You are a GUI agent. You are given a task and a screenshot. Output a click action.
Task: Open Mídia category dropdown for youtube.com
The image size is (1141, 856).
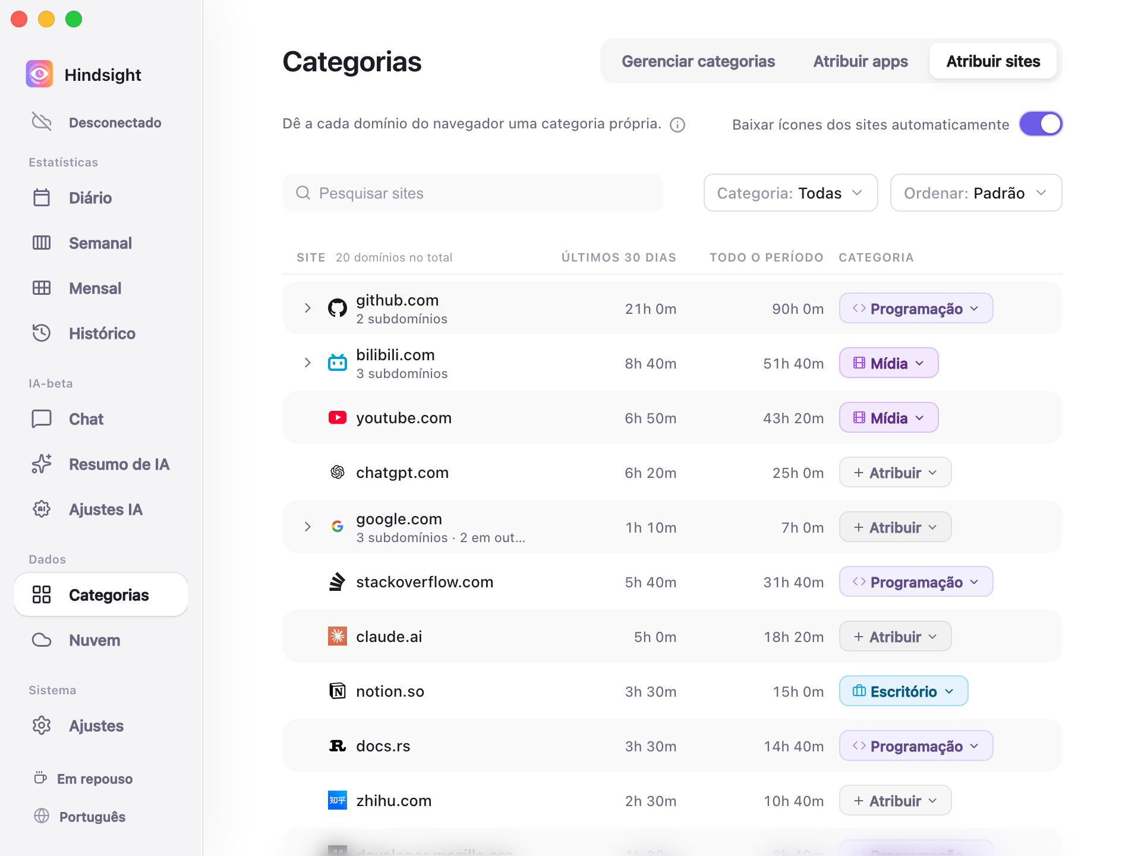[888, 417]
